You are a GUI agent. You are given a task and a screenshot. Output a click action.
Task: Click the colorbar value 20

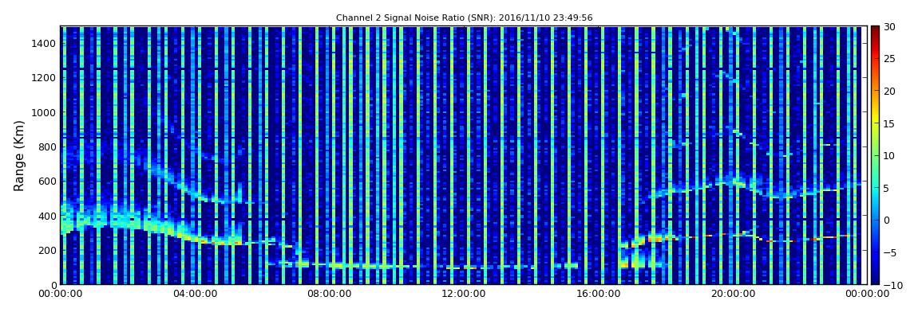[889, 91]
